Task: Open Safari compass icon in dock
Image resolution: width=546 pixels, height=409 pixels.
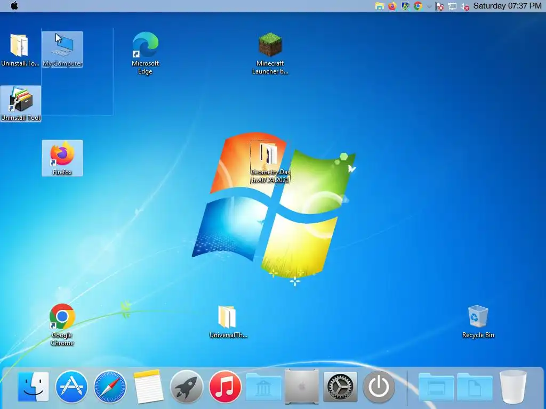Action: pos(110,387)
